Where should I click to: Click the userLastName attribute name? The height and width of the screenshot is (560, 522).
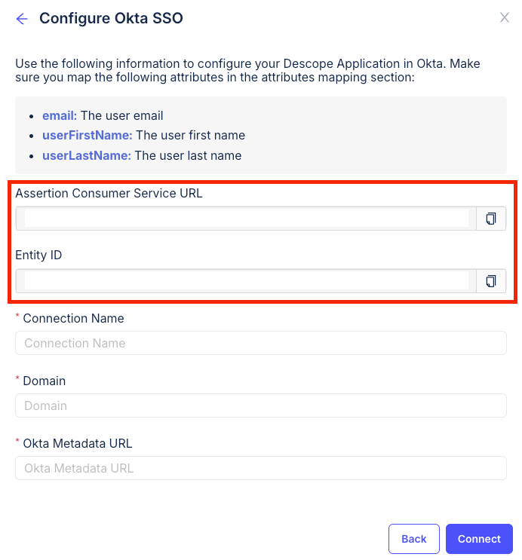[x=87, y=155]
